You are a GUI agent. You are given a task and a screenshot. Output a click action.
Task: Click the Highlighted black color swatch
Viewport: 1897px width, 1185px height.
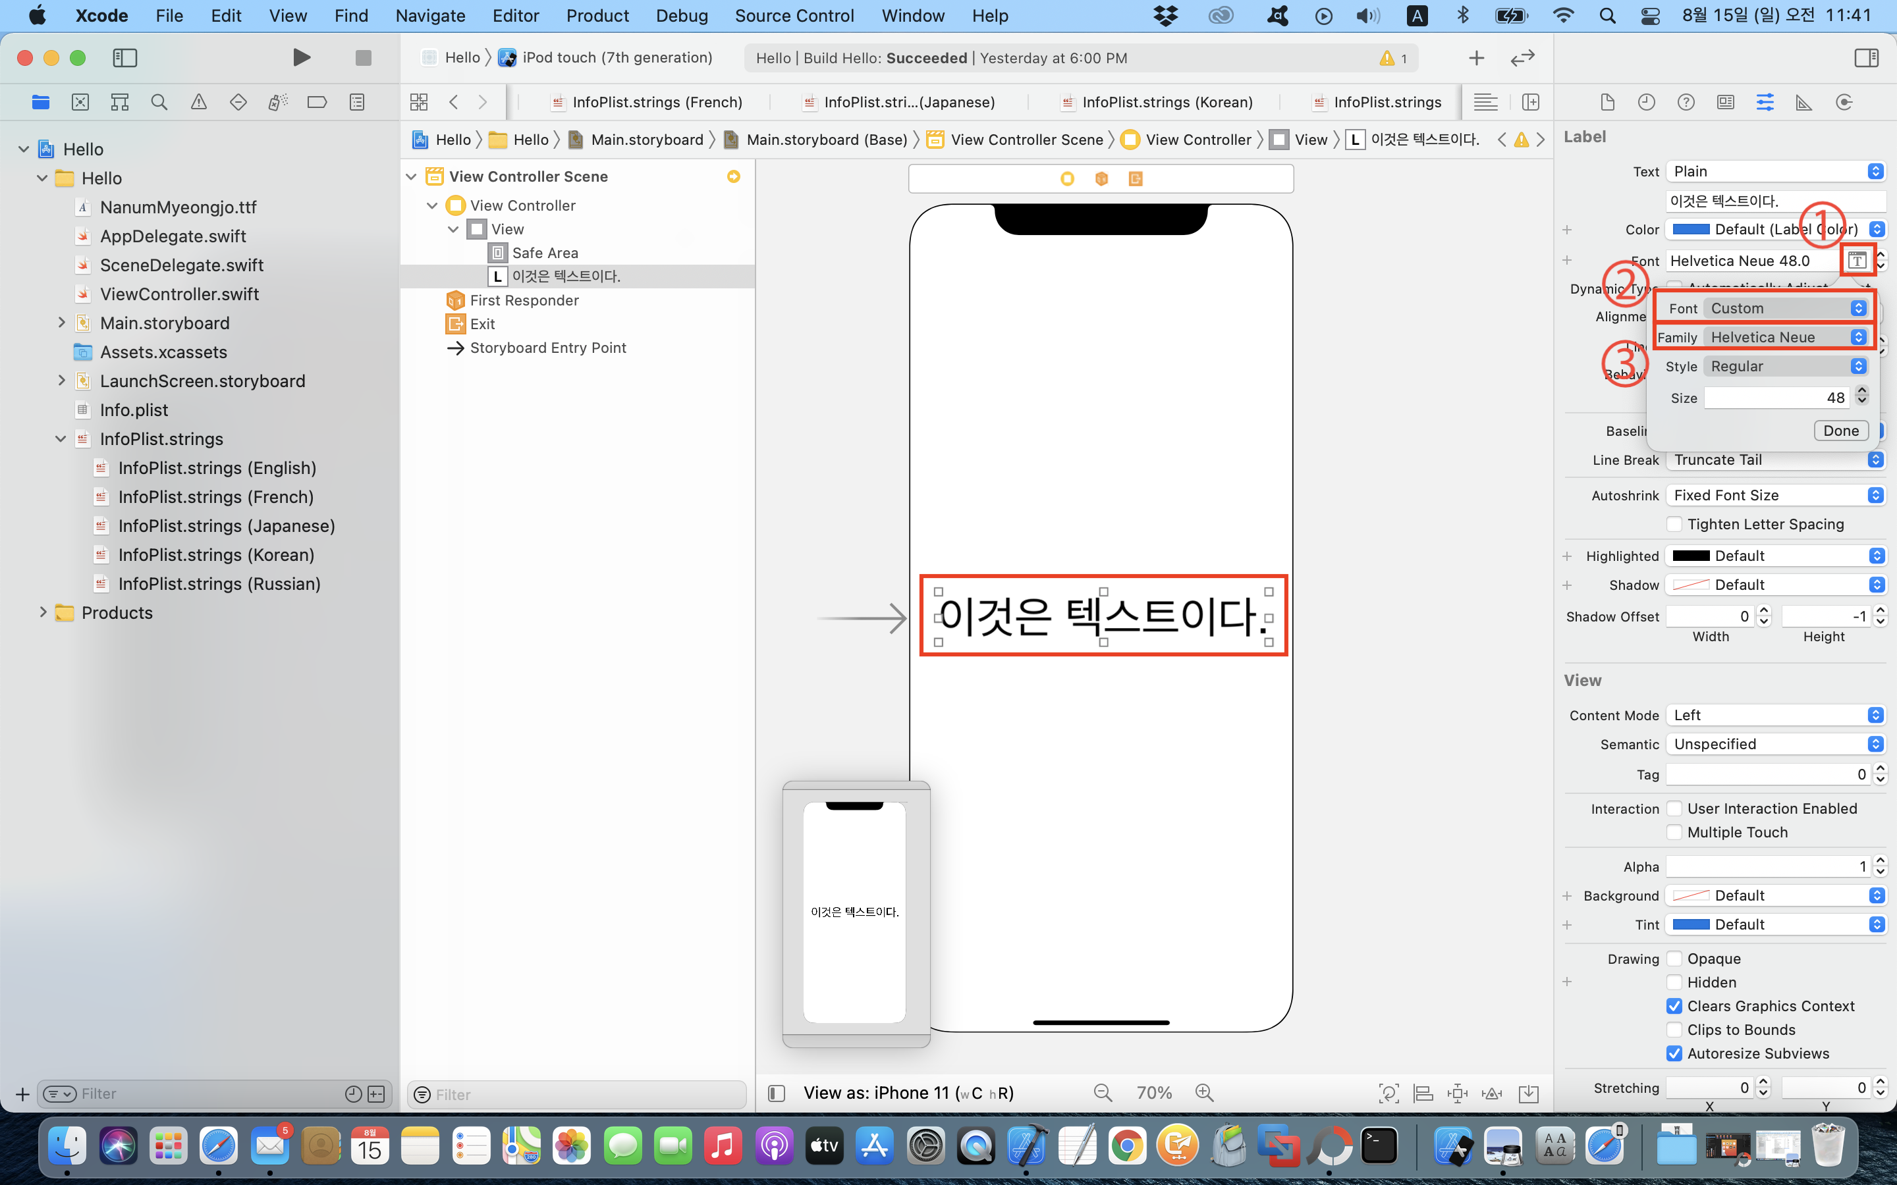coord(1691,556)
